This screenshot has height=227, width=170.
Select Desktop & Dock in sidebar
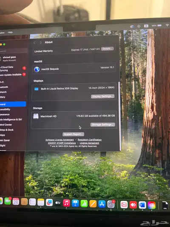click(7, 130)
